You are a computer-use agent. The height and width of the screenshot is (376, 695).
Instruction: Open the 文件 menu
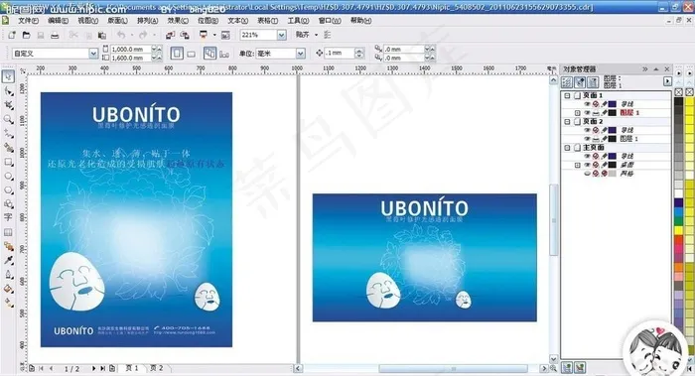click(28, 21)
